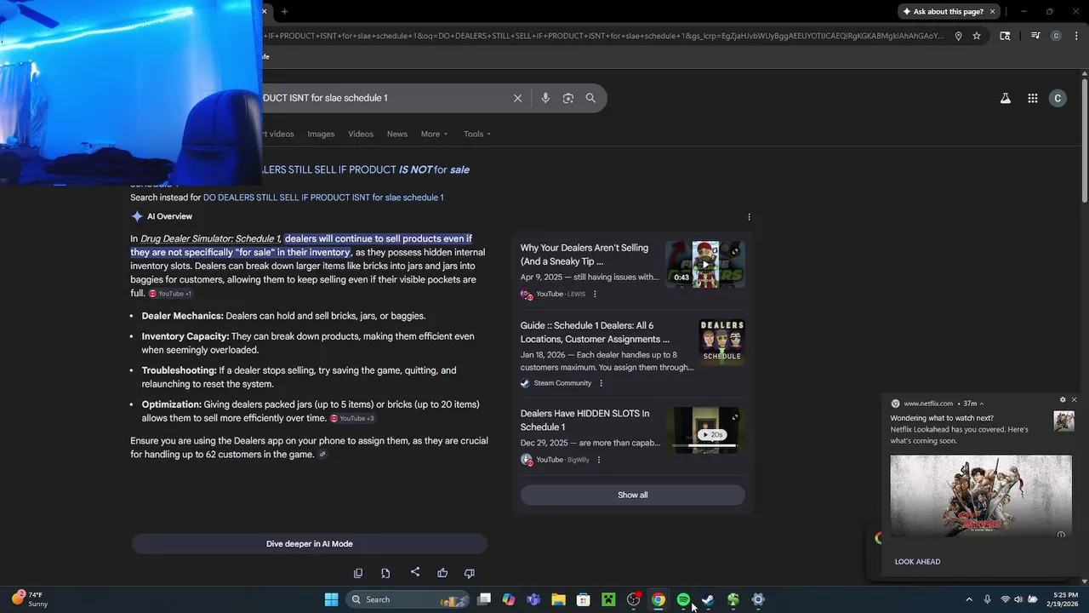Click the Windows taskbar search box
Viewport: 1089px width, 613px height.
pyautogui.click(x=408, y=599)
